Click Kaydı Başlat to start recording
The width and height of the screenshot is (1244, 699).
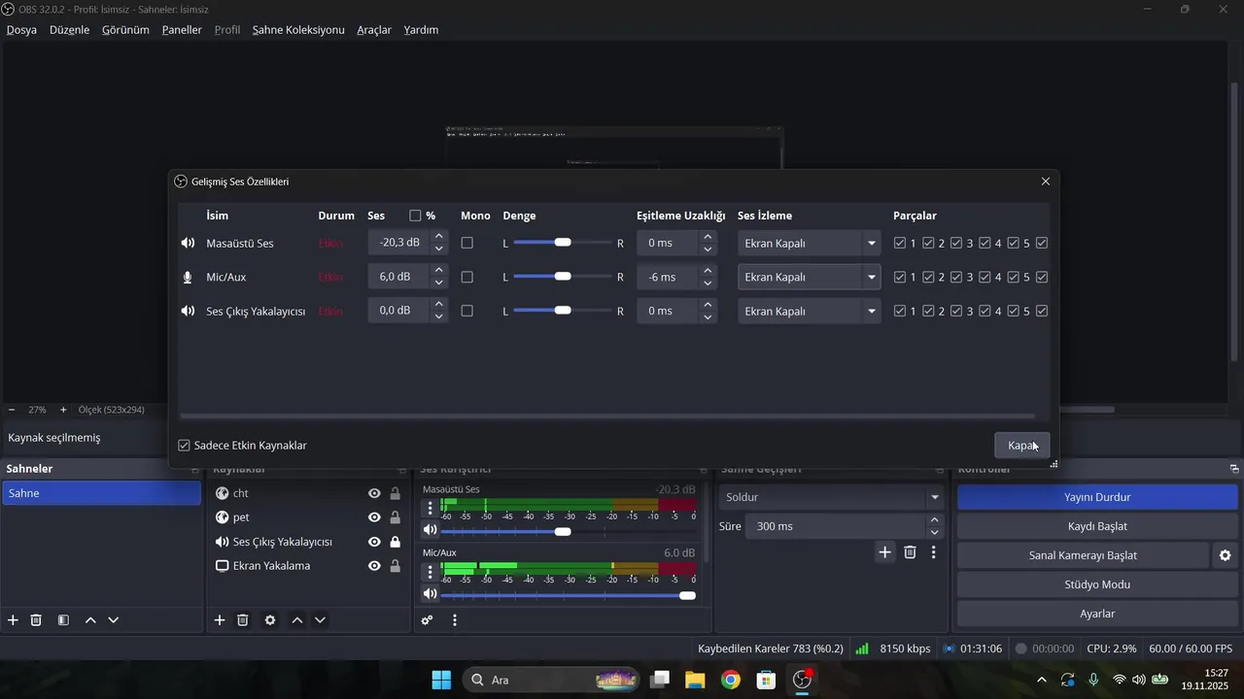[x=1097, y=526]
